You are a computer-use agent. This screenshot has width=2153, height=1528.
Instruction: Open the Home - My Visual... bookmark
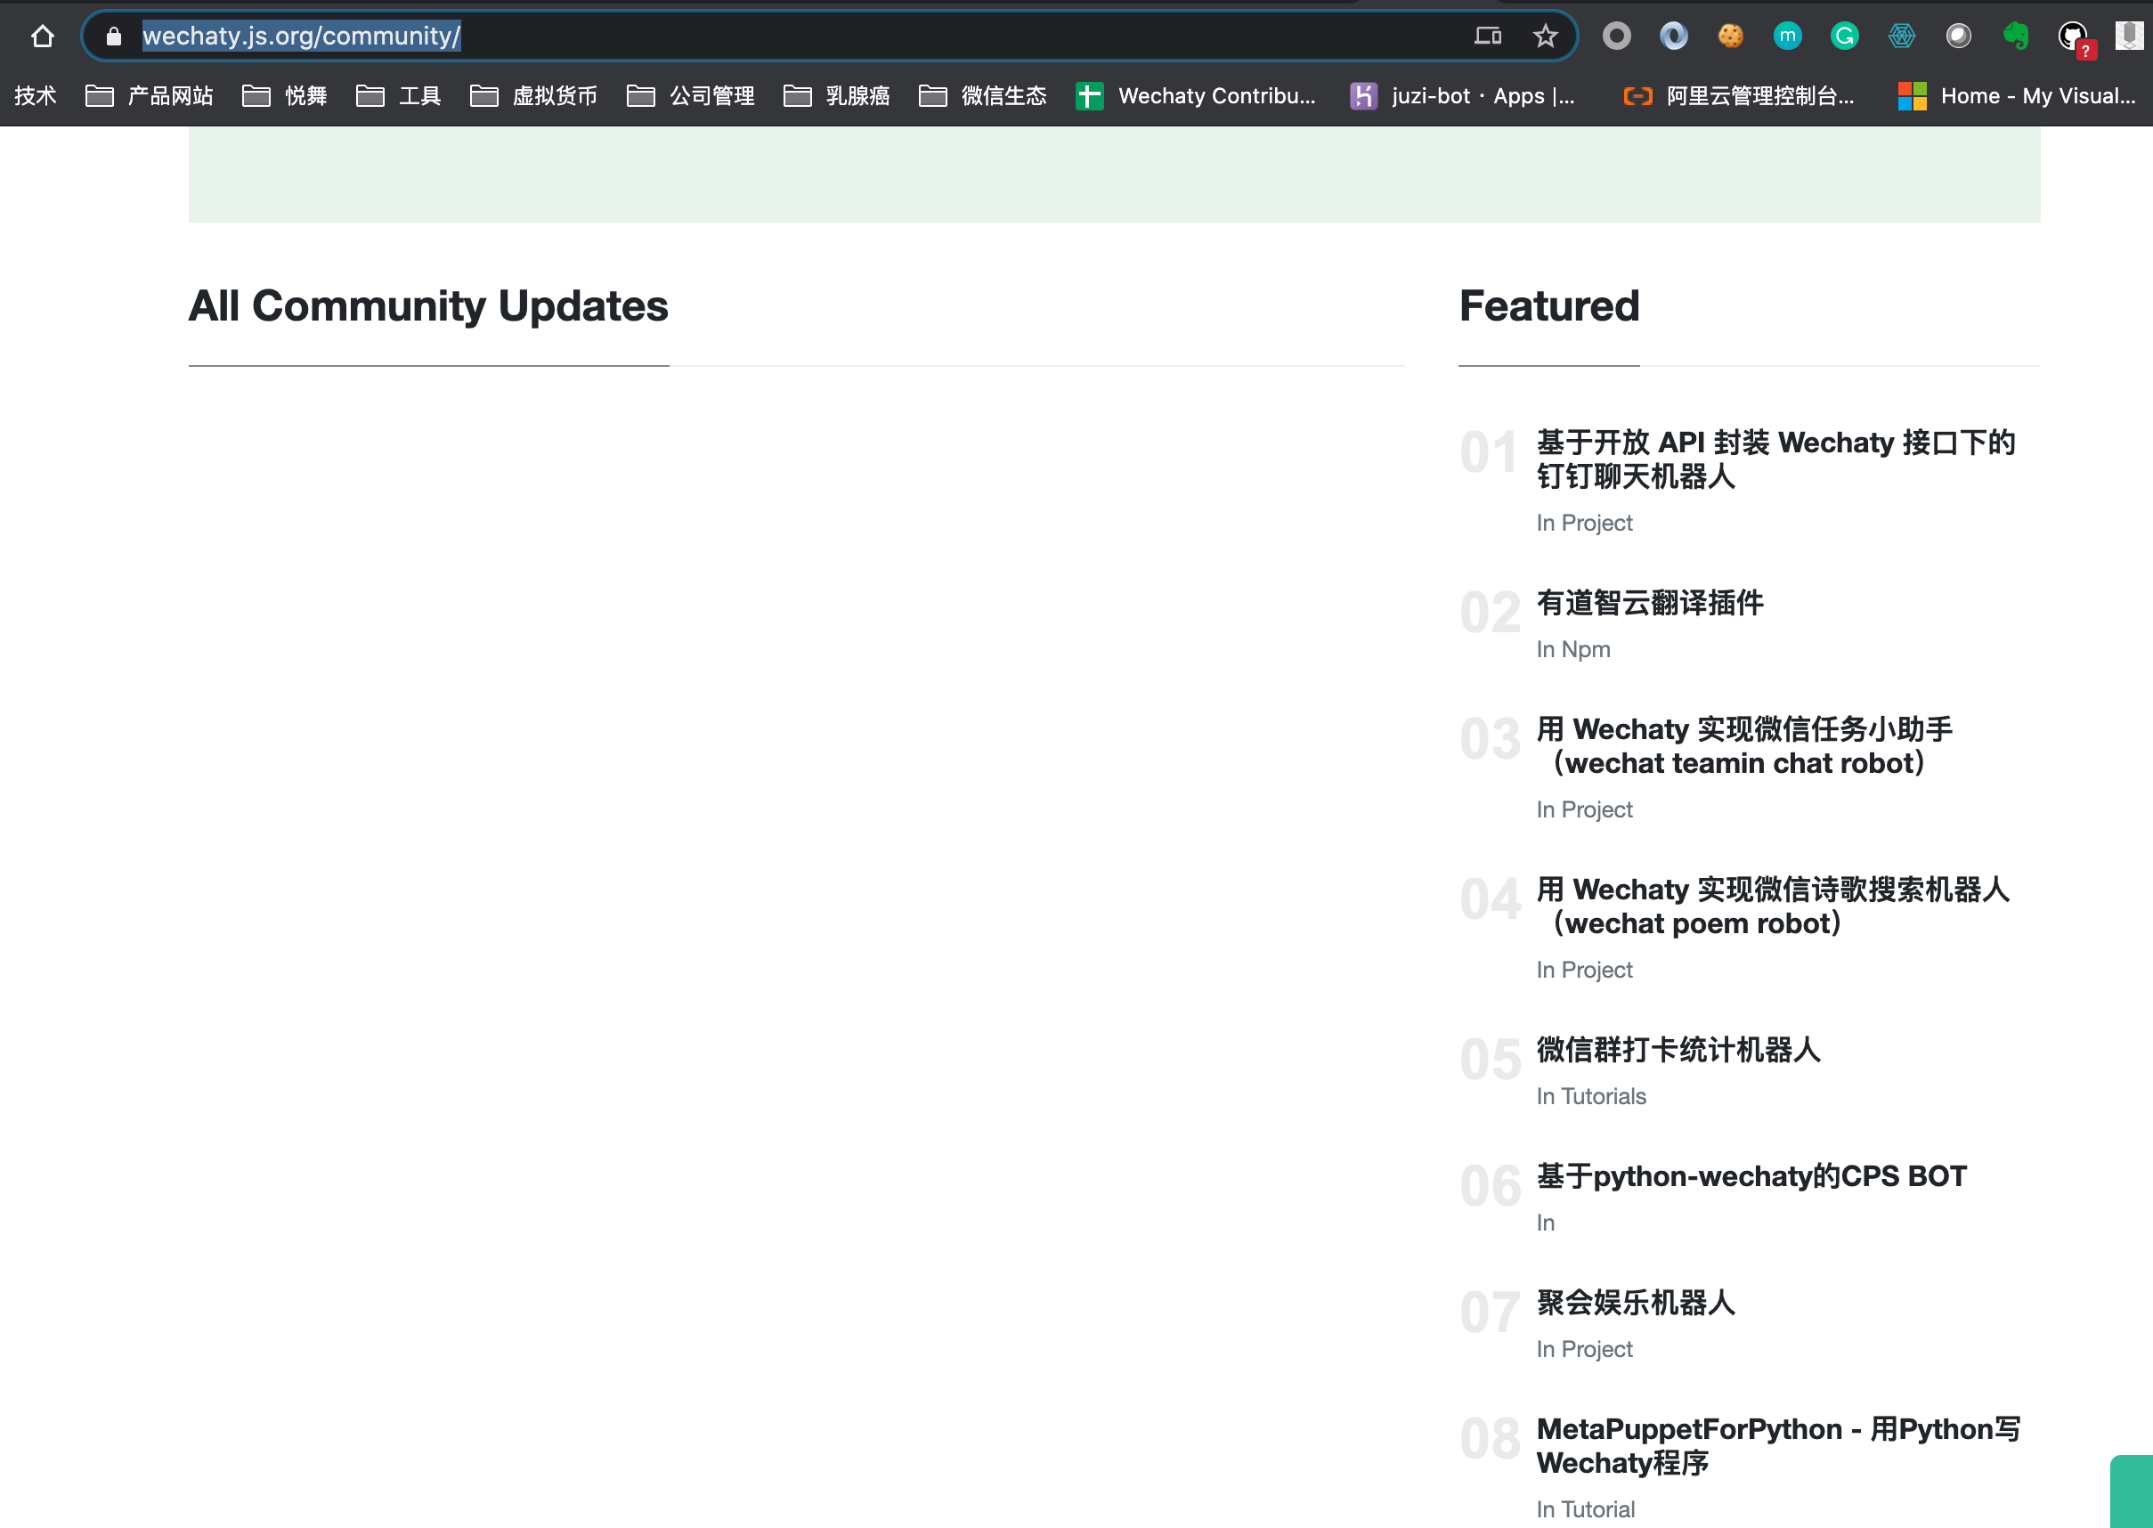pyautogui.click(x=2017, y=95)
